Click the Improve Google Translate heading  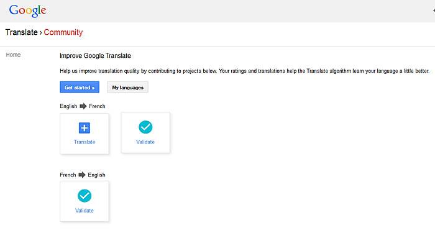click(x=95, y=56)
